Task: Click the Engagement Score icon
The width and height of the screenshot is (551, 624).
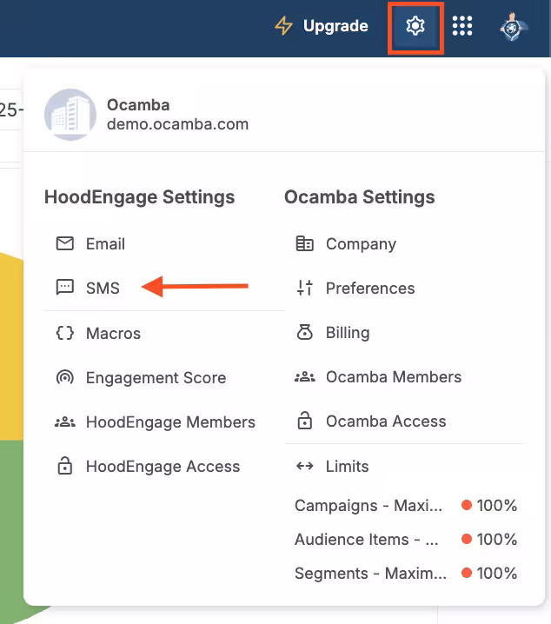Action: (x=64, y=378)
